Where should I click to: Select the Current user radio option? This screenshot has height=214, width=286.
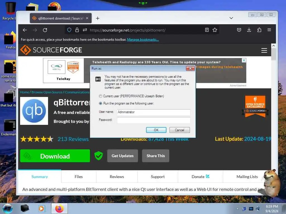point(101,96)
